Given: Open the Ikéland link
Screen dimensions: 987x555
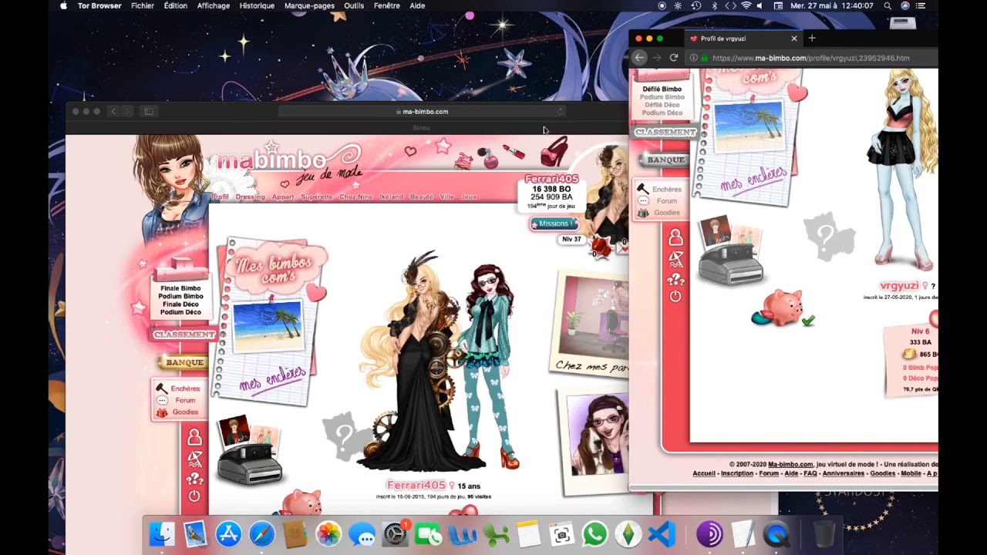Looking at the screenshot, I should pos(391,197).
